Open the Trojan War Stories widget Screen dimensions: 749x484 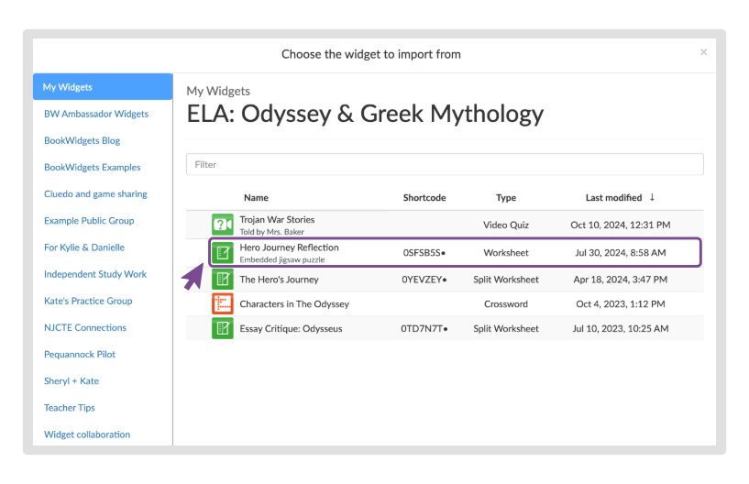click(277, 220)
